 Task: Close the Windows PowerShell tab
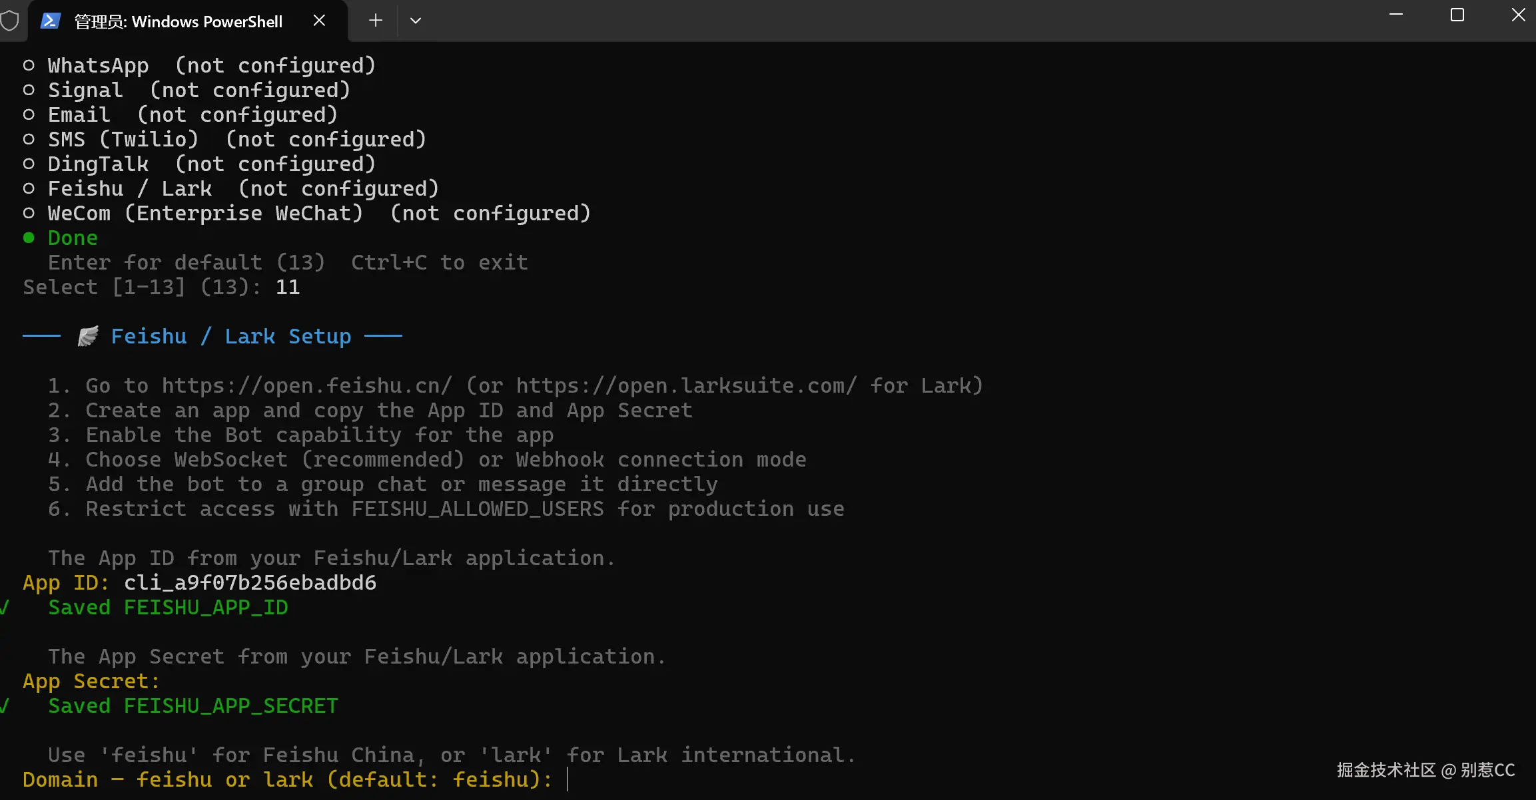pyautogui.click(x=319, y=21)
